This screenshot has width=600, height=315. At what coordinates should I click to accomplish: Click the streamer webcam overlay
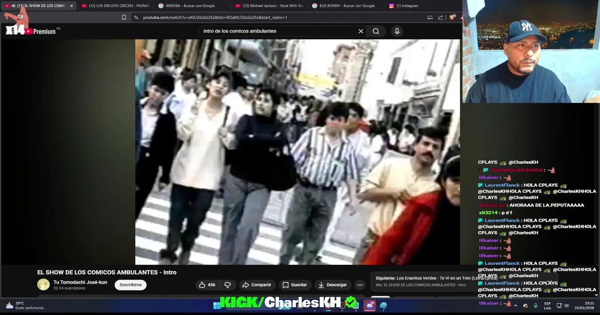[x=531, y=52]
